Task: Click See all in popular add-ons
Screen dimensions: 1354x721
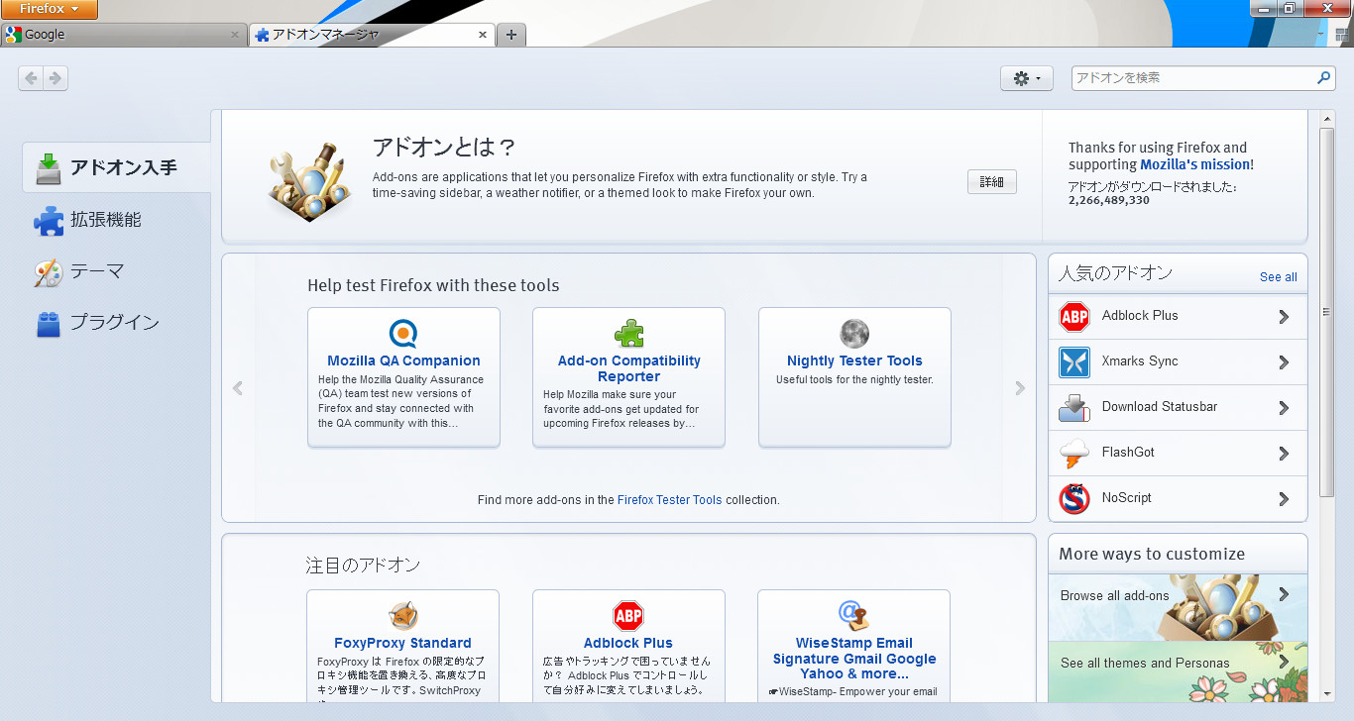Action: tap(1278, 277)
